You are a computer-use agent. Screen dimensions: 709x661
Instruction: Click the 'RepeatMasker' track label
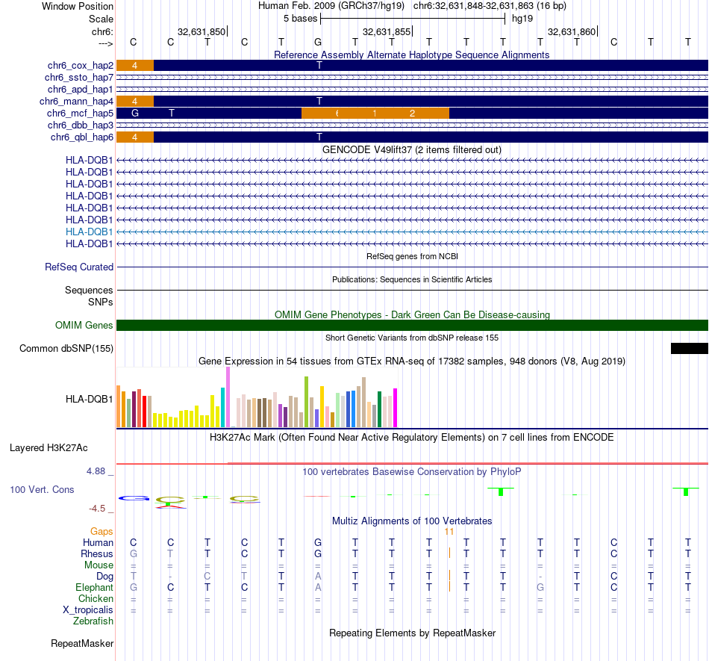tap(82, 643)
